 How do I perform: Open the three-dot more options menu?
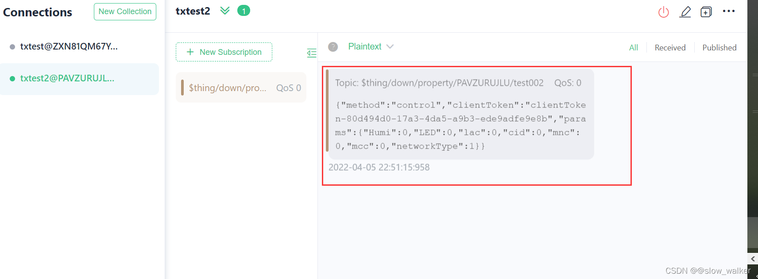tap(728, 11)
